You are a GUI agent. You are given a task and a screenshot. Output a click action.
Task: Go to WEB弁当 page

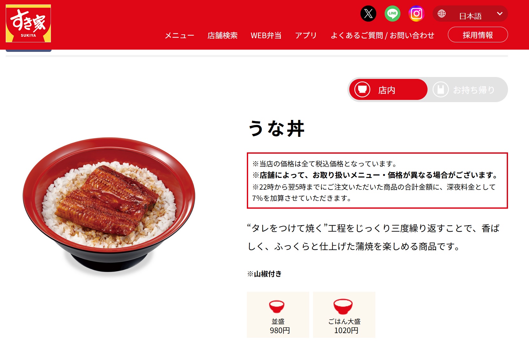pos(266,35)
